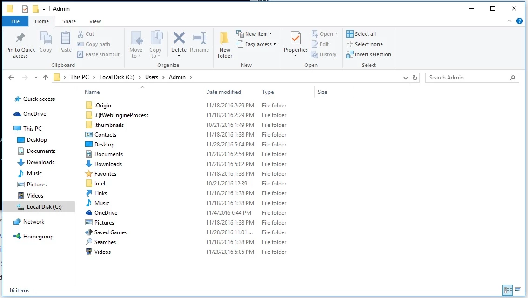The image size is (528, 298).
Task: Click Users in breadcrumb path
Action: click(x=152, y=77)
